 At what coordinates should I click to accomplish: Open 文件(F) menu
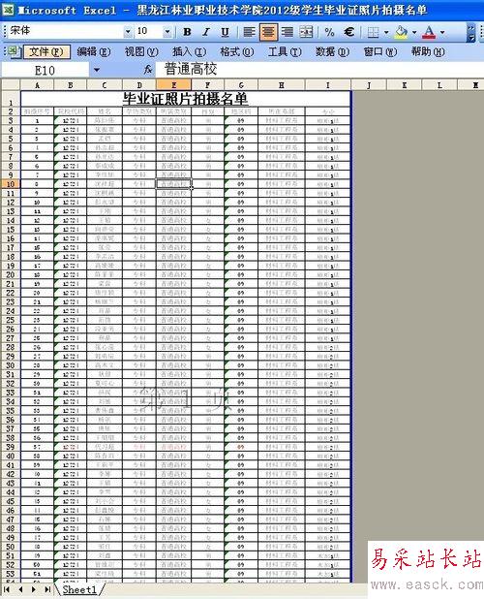tap(46, 51)
